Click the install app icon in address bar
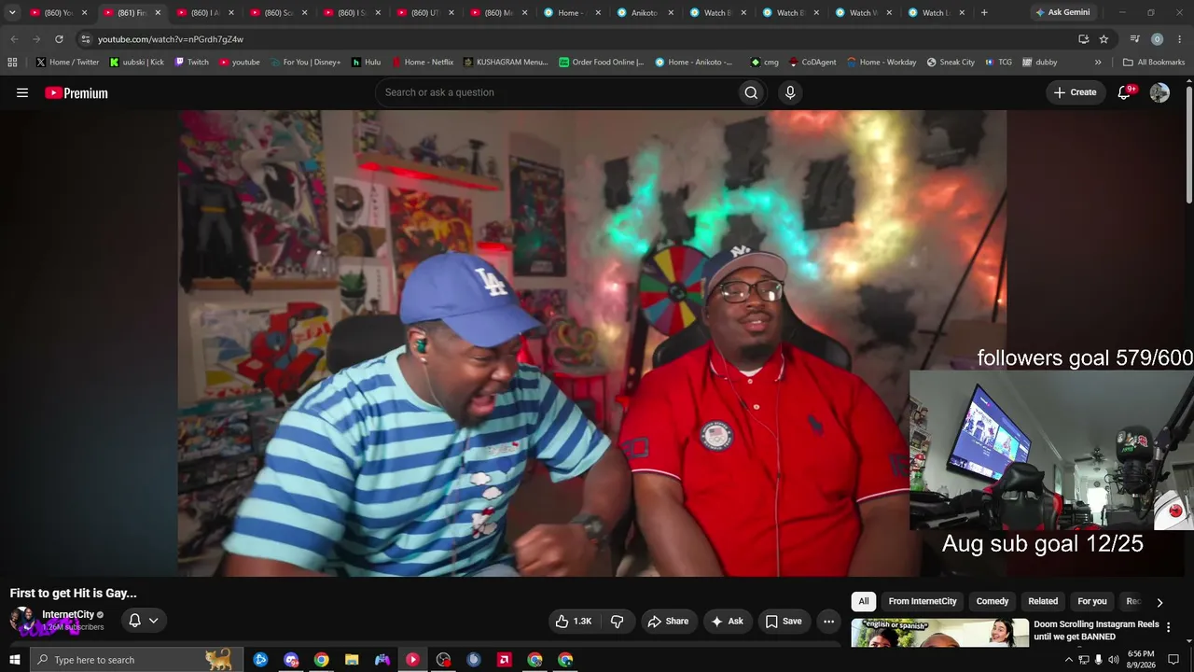Viewport: 1194px width, 672px height. point(1083,39)
